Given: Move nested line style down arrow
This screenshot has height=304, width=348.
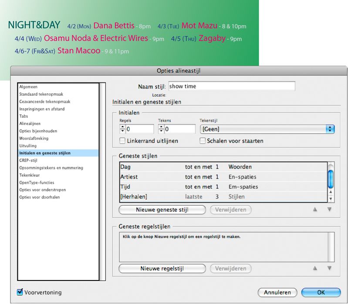Looking at the screenshot, I should point(329,268).
